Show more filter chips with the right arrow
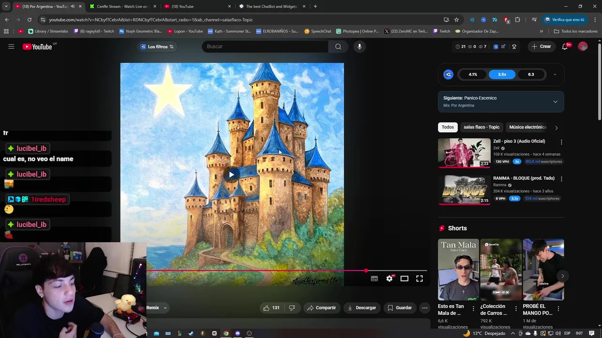Image resolution: width=602 pixels, height=338 pixels. (x=556, y=128)
